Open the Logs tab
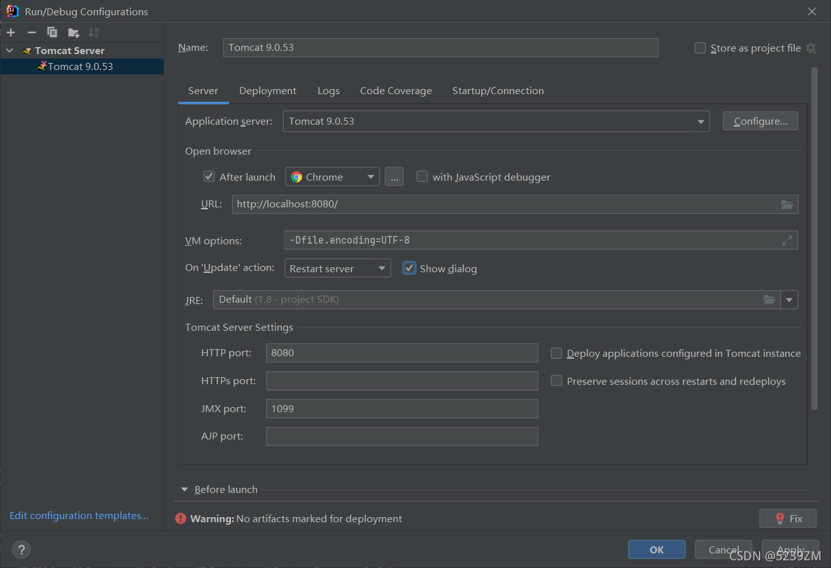The width and height of the screenshot is (831, 568). 328,91
